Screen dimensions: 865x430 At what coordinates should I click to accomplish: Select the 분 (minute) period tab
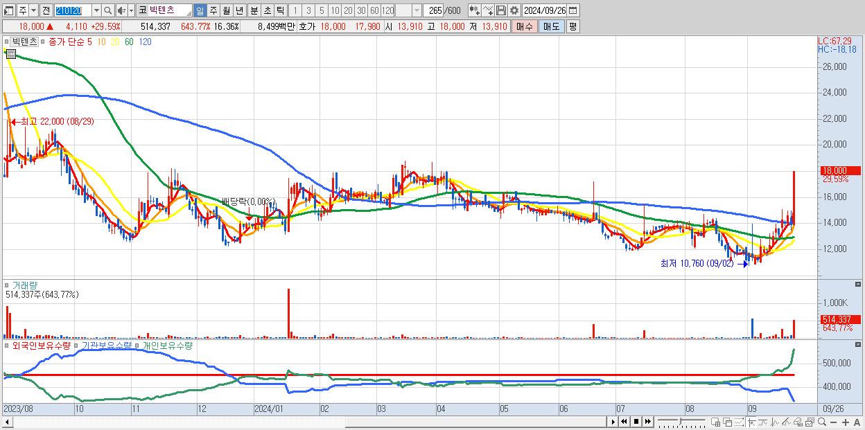tap(253, 10)
